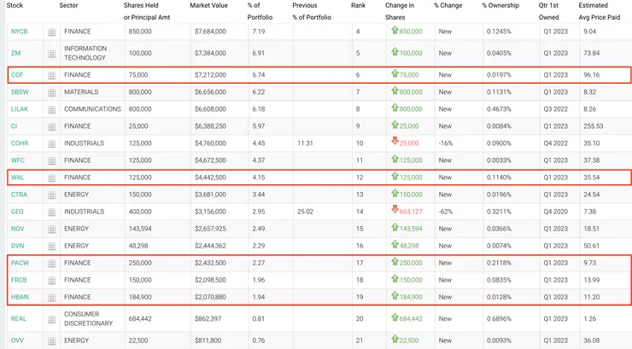
Task: Click the red down arrow in the COHR row
Action: 395,143
